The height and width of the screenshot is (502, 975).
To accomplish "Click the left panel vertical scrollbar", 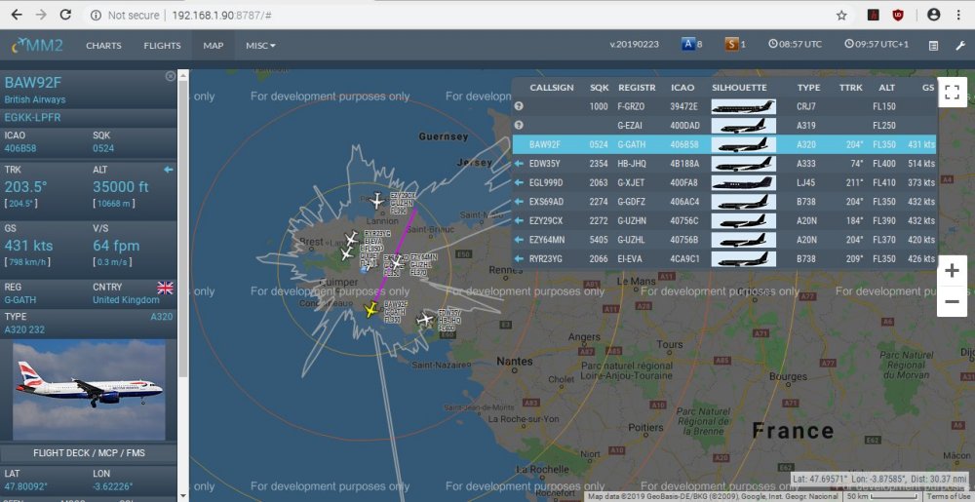I will tap(183, 230).
